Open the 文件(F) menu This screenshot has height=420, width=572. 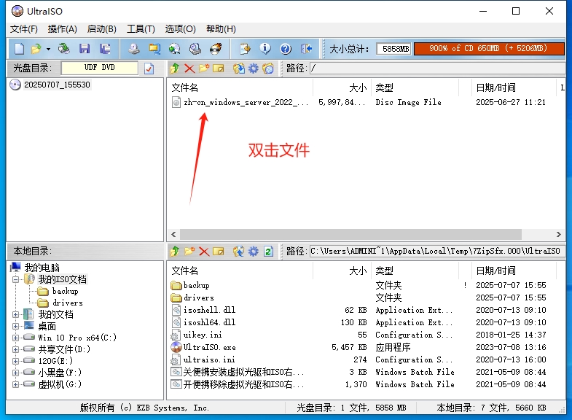(x=24, y=29)
